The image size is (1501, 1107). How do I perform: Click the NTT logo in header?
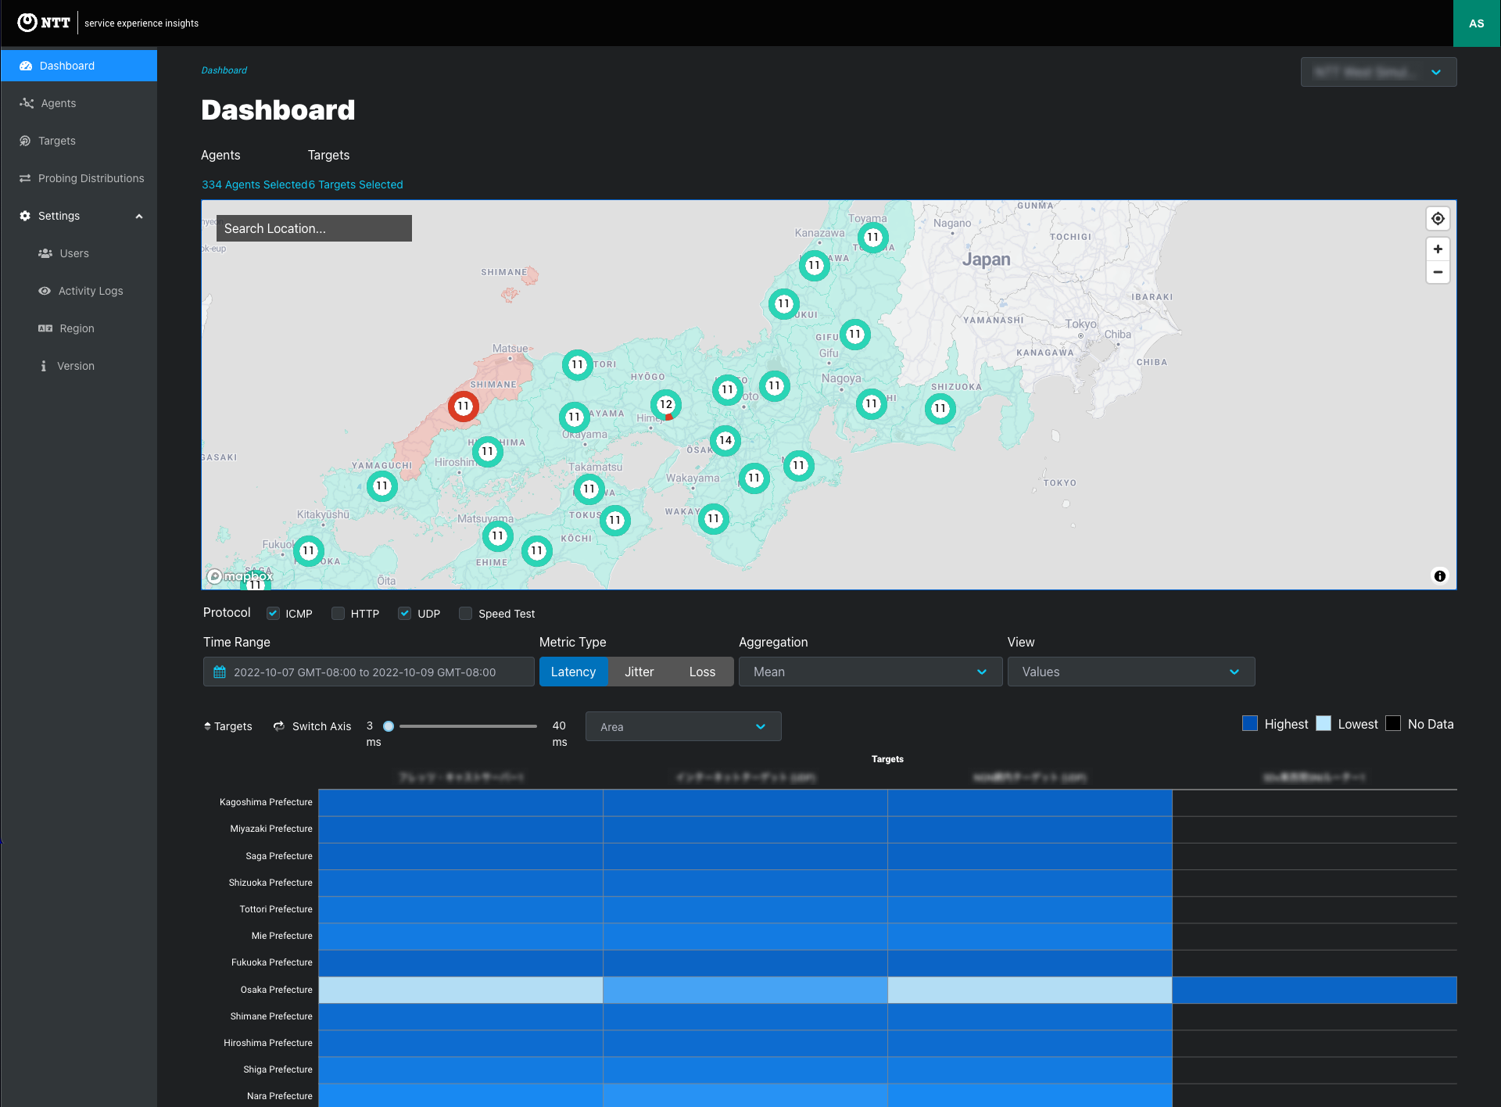pyautogui.click(x=44, y=23)
